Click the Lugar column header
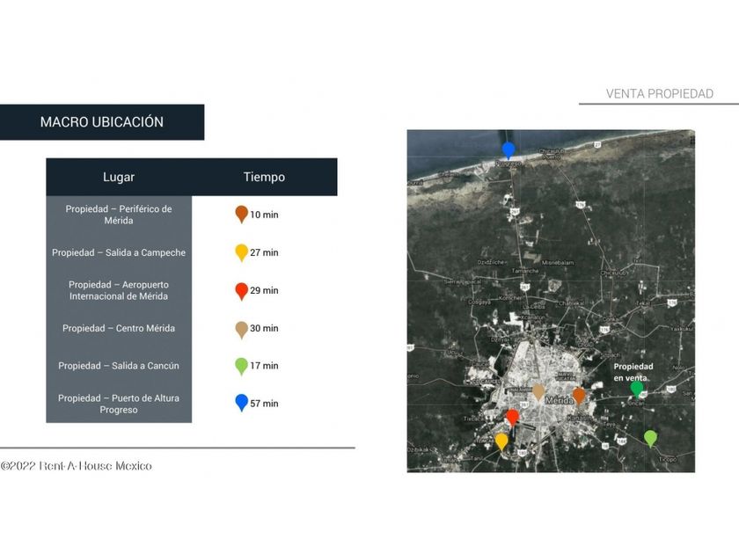Viewport: 739px width, 554px height. (119, 177)
